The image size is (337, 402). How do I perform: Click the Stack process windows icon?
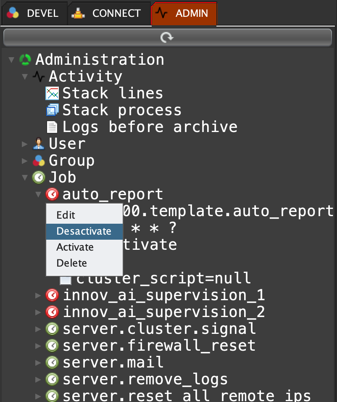[x=52, y=110]
